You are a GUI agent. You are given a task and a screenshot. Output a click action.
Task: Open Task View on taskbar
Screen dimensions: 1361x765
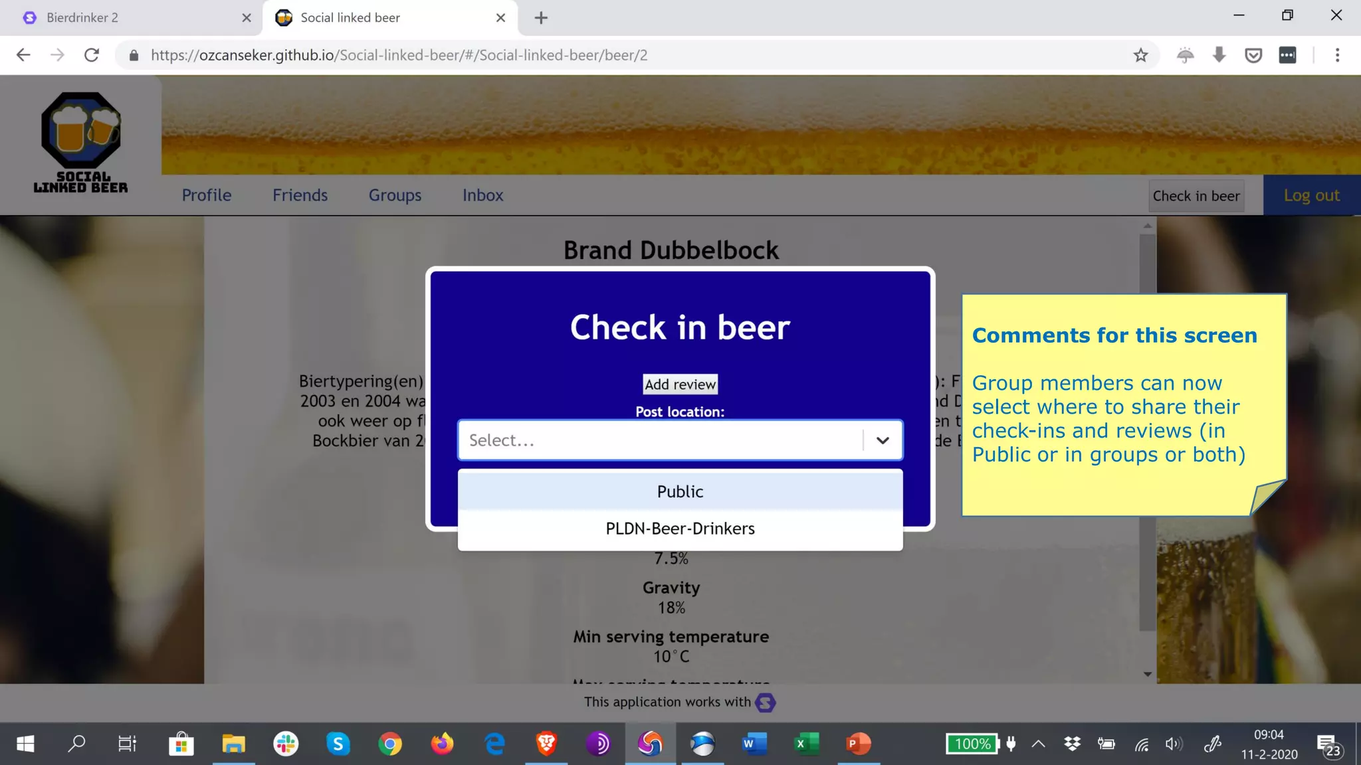(x=127, y=744)
